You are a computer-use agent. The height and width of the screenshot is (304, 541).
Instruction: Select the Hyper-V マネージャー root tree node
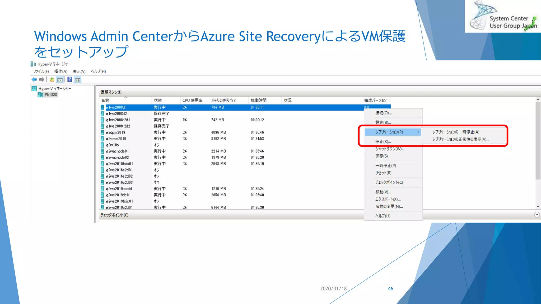[x=54, y=88]
